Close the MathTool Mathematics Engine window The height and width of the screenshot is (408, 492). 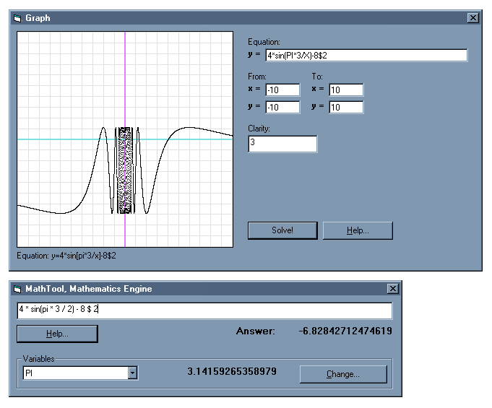[392, 289]
